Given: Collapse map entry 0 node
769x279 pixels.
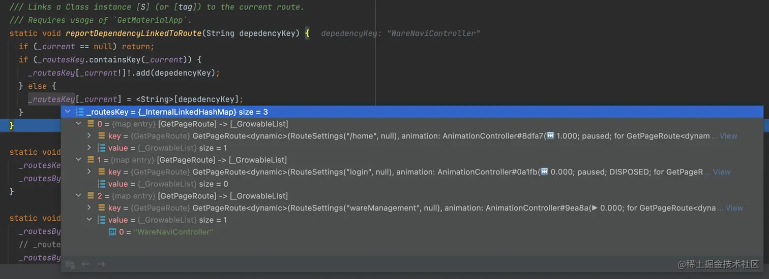Looking at the screenshot, I should coord(78,124).
